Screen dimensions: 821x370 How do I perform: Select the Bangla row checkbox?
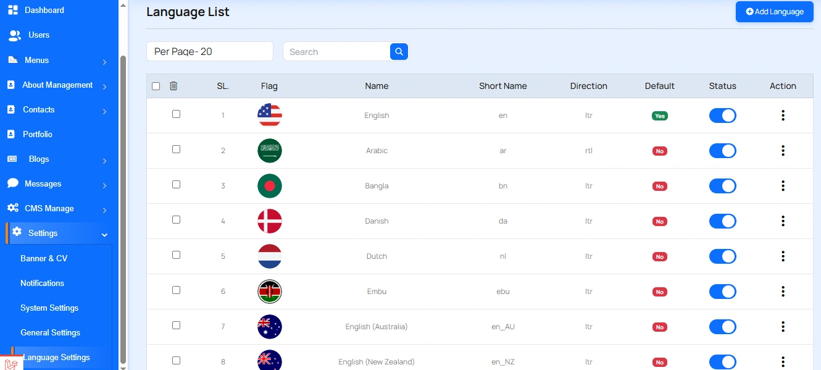pyautogui.click(x=176, y=184)
